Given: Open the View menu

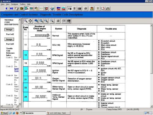Looking at the screenshot, I should coord(8,4).
